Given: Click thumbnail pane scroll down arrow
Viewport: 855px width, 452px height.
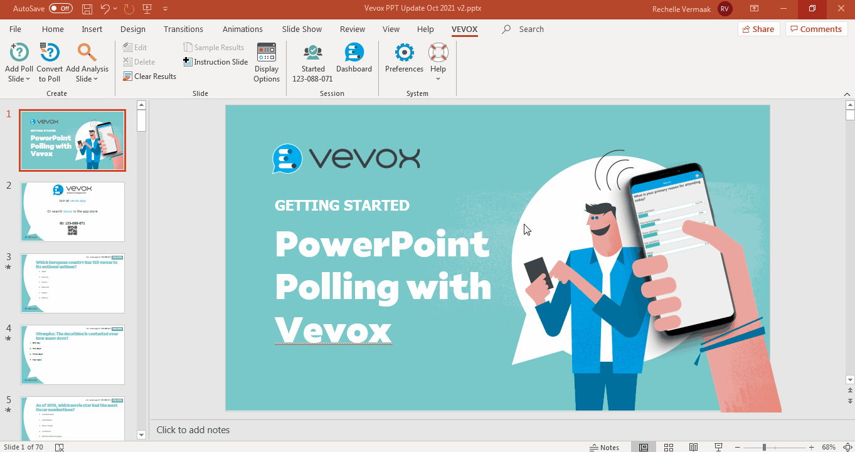Looking at the screenshot, I should [x=141, y=434].
